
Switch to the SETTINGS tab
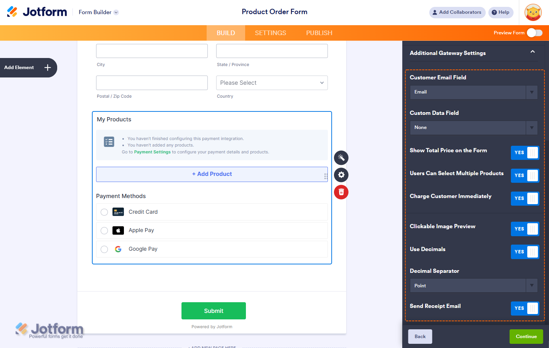click(270, 33)
